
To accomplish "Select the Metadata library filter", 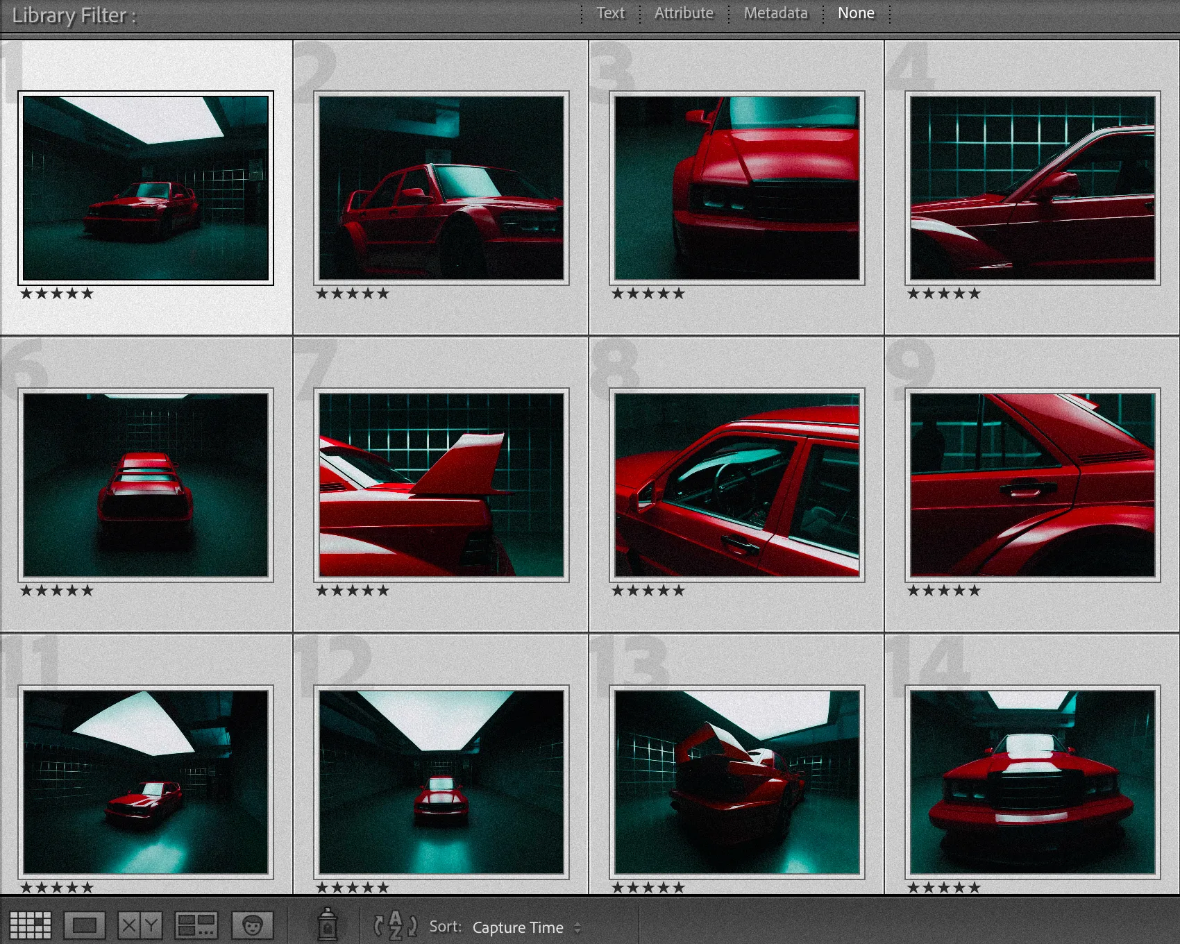I will (776, 13).
